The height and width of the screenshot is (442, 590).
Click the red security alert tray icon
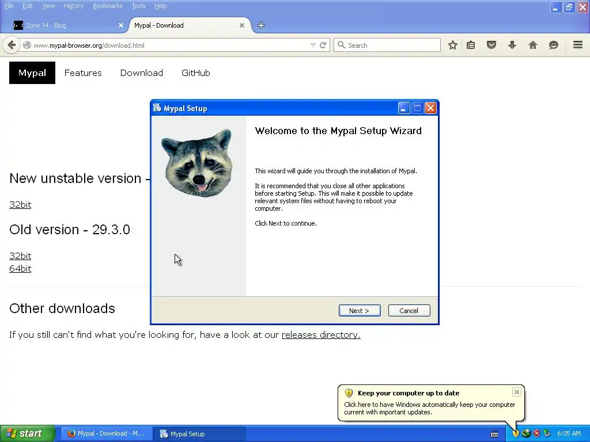click(536, 433)
